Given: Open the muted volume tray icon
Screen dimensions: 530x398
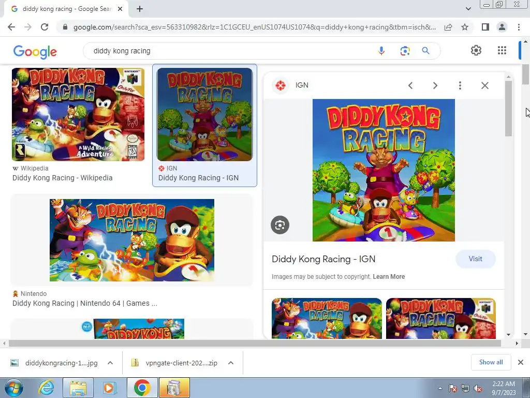Looking at the screenshot, I should [x=478, y=388].
